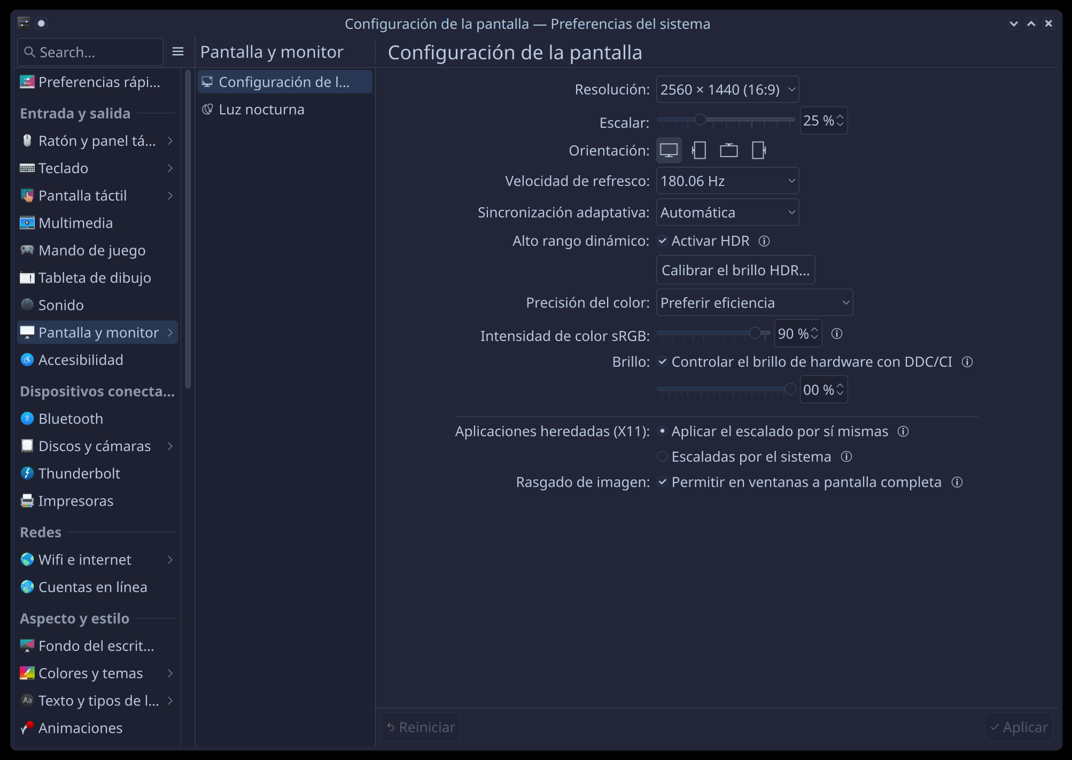
Task: Select the landscape orientation icon
Action: 669,150
